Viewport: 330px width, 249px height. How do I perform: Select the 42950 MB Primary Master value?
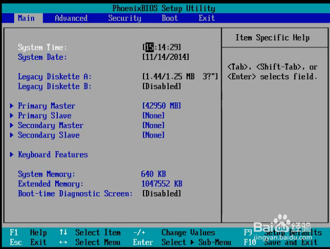tap(162, 106)
